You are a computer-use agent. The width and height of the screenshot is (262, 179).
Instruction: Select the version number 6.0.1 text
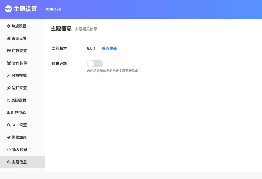(91, 48)
